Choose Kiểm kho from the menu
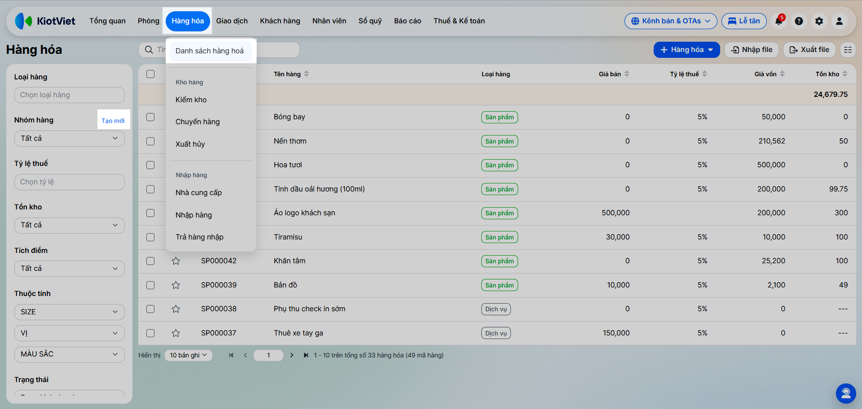This screenshot has height=409, width=862. point(191,100)
